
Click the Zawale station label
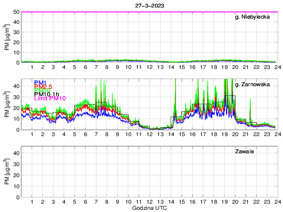pyautogui.click(x=244, y=151)
